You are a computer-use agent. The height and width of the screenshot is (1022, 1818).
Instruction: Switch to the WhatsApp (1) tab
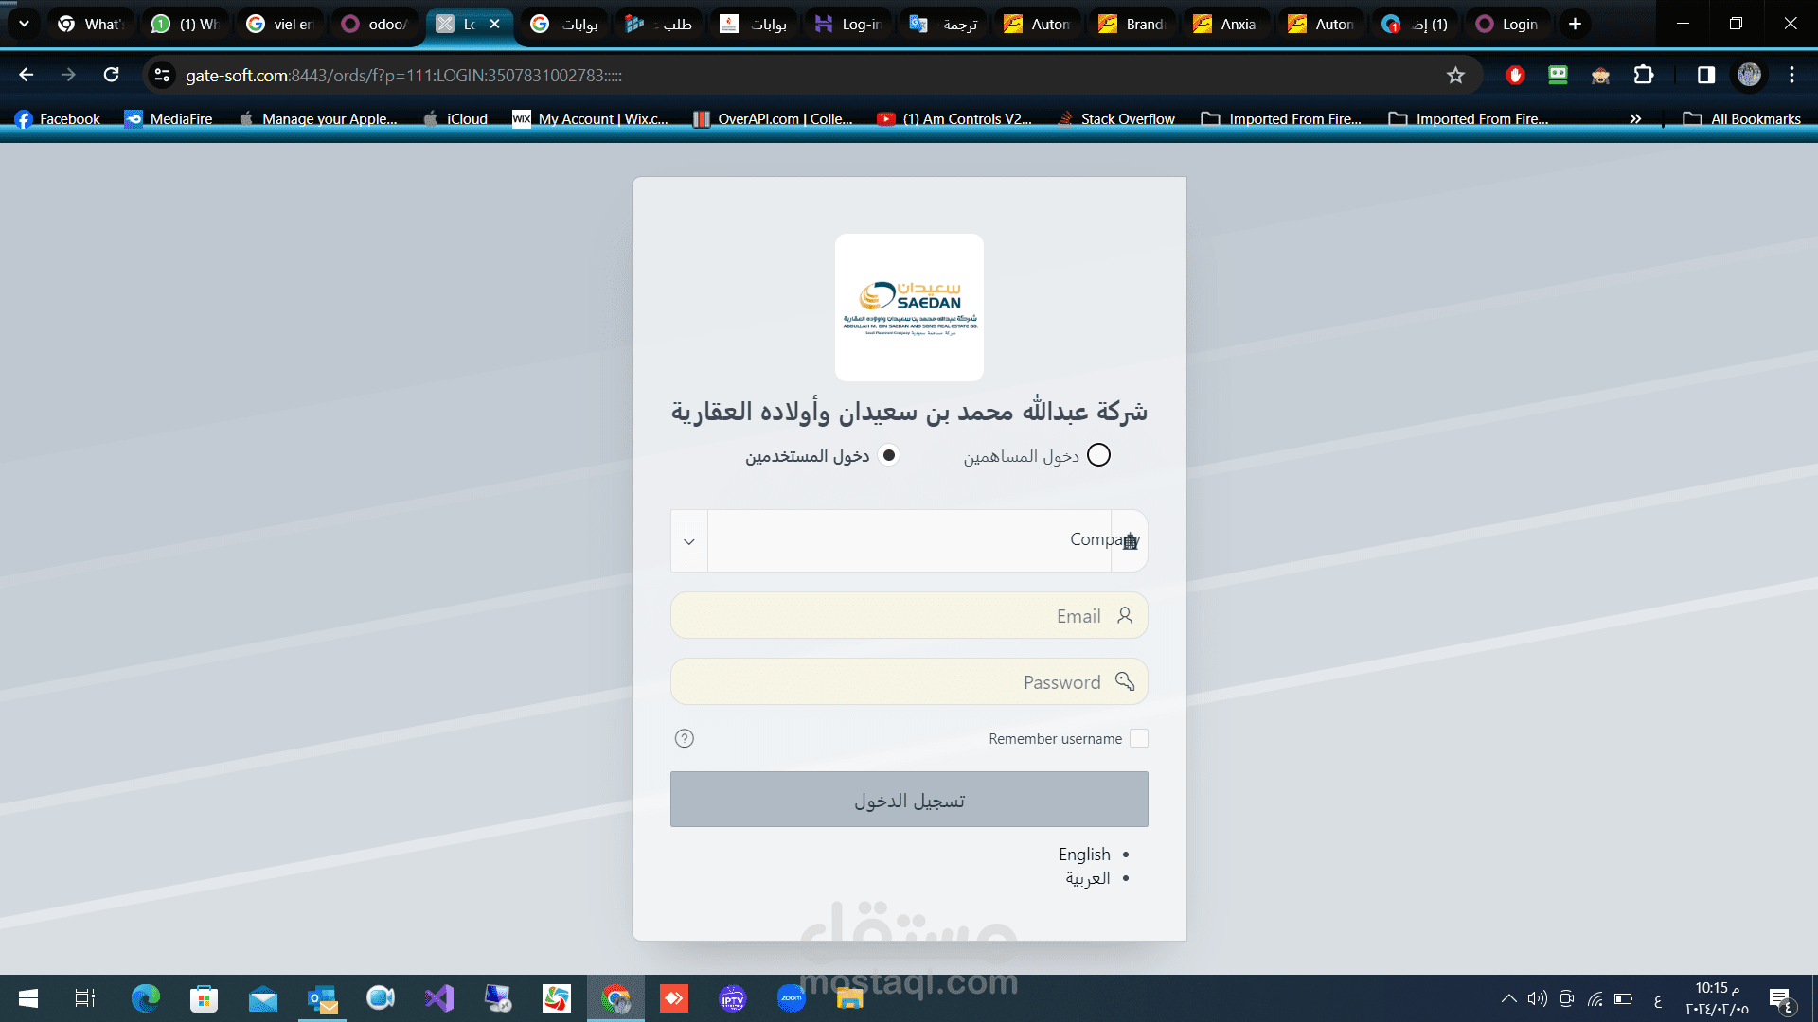[186, 24]
